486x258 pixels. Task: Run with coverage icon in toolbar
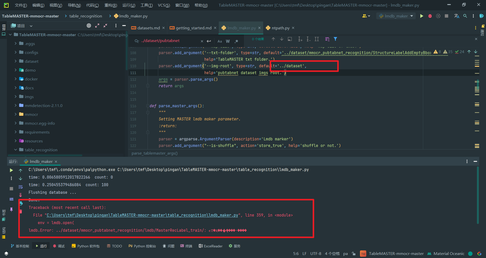click(438, 16)
